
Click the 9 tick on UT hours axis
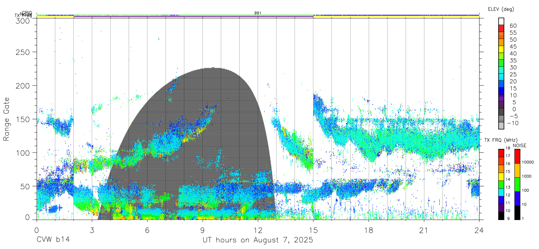203,230
